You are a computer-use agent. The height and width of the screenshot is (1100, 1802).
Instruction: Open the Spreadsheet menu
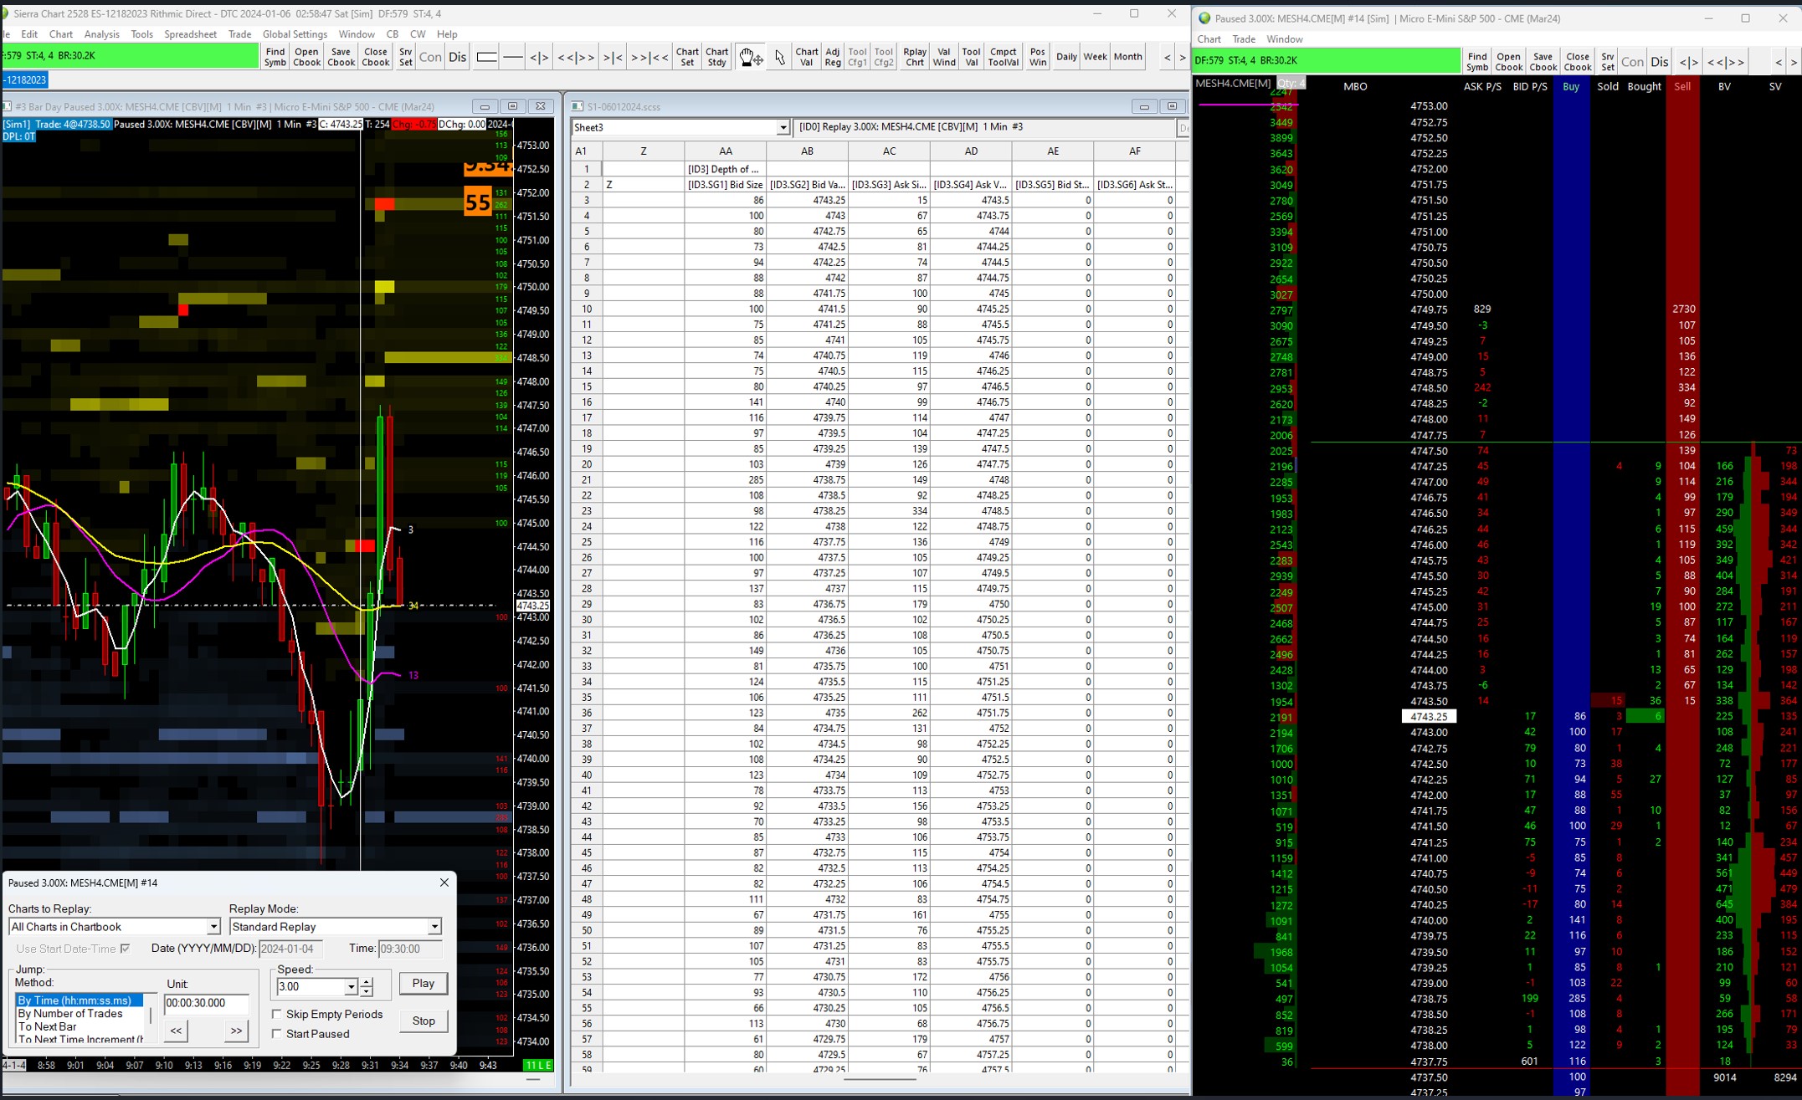190,34
